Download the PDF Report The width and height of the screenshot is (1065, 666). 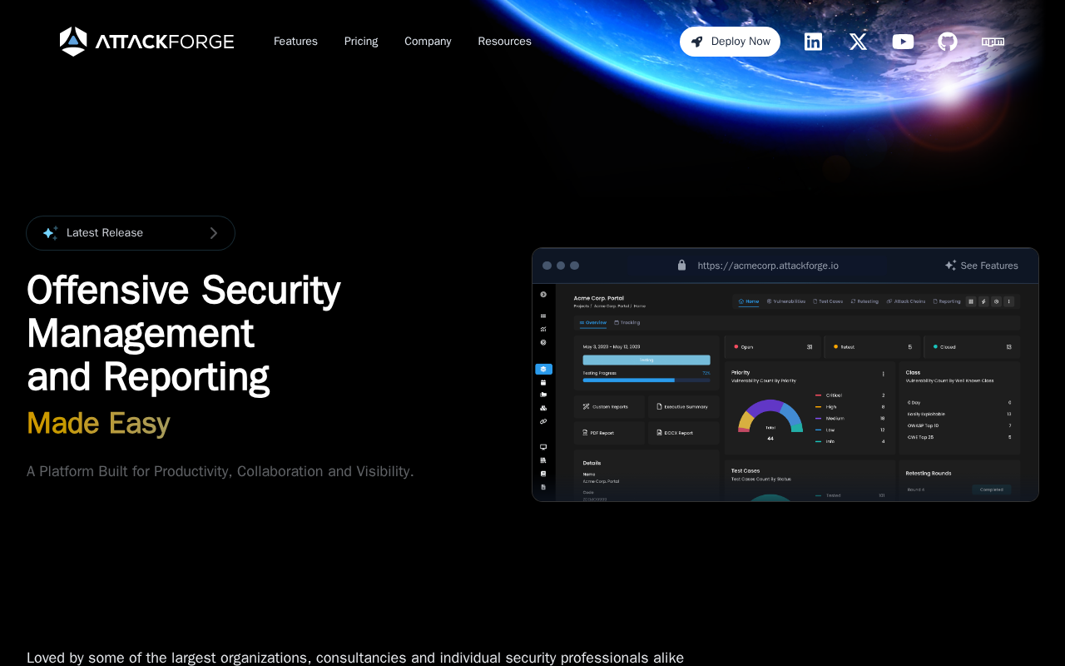(609, 433)
